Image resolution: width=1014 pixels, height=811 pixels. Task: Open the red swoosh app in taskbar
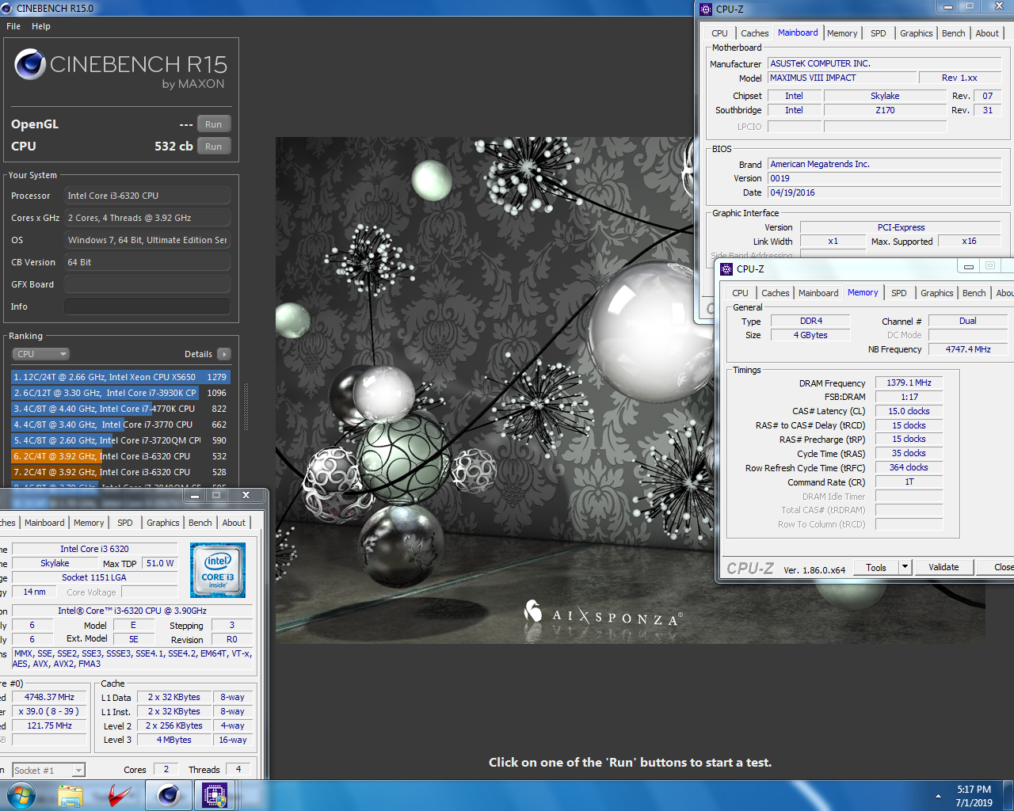pyautogui.click(x=119, y=795)
